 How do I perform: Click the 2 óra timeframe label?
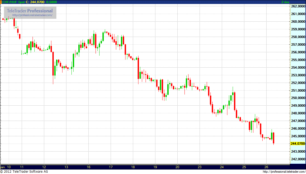(285, 2)
